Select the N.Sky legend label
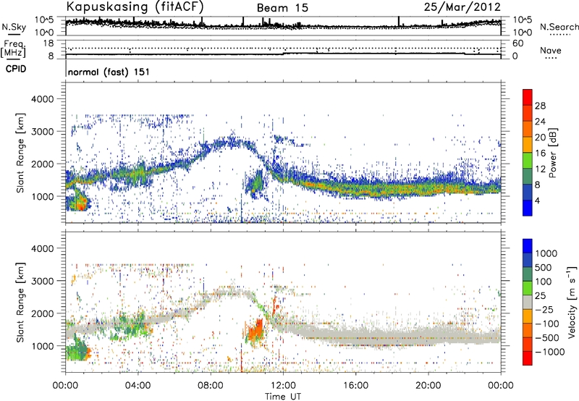The height and width of the screenshot is (401, 579). 14,27
